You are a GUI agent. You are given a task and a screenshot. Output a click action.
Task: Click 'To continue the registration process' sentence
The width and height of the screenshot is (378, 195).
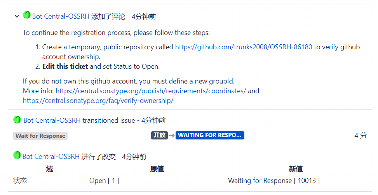pos(117,33)
